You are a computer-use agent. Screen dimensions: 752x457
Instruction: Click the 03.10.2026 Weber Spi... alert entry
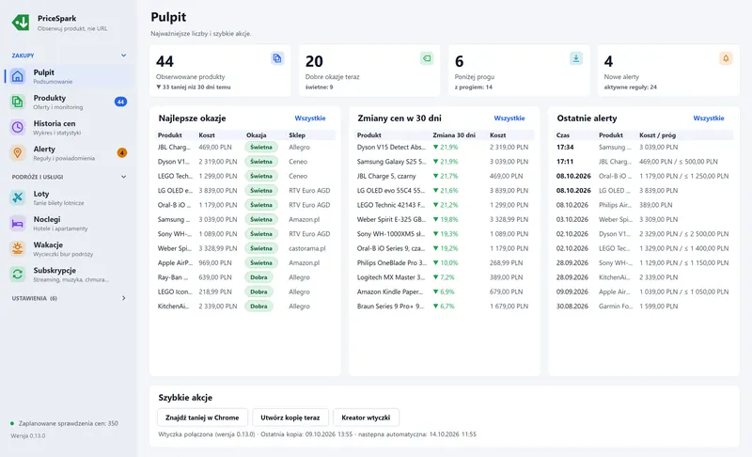click(644, 219)
